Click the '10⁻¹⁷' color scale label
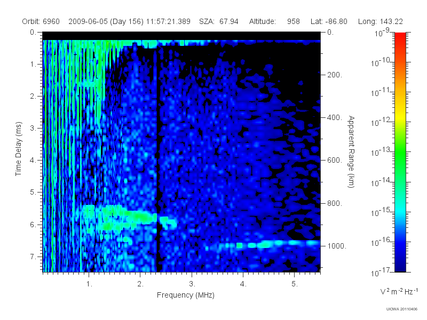This screenshot has height=320, width=427. (x=381, y=271)
